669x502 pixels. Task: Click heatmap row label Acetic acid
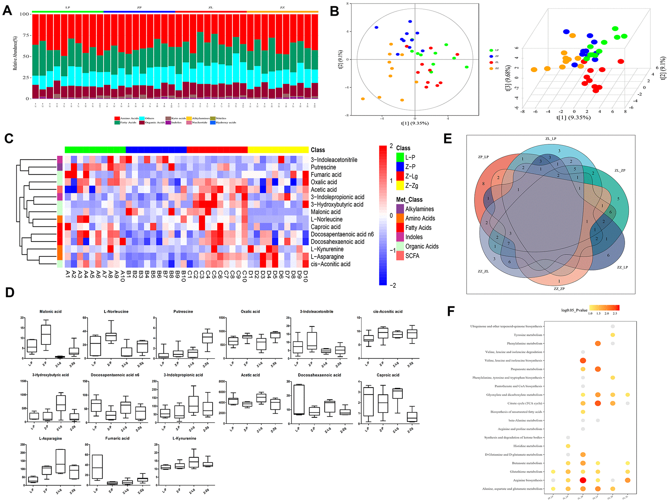pos(323,190)
